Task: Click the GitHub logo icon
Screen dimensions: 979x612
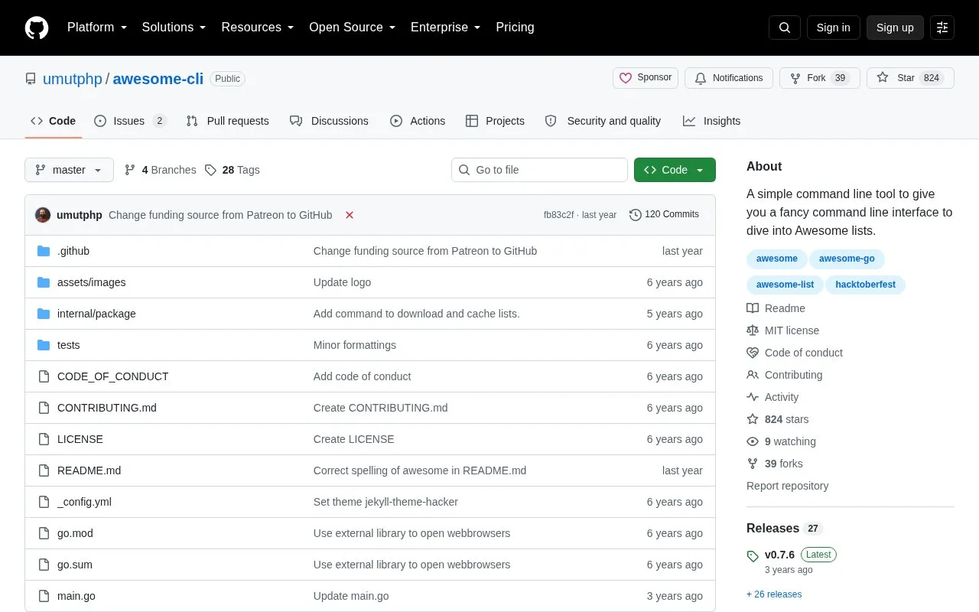Action: click(37, 28)
